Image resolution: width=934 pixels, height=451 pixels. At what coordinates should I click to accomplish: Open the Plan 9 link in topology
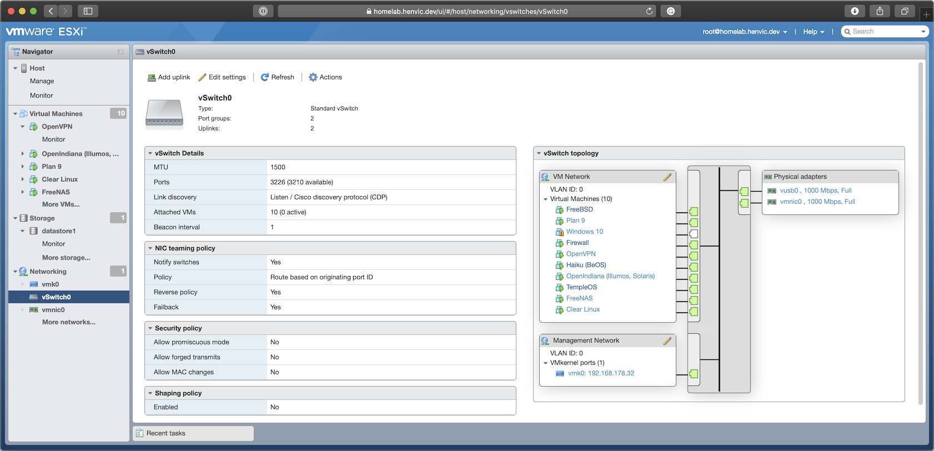click(575, 221)
